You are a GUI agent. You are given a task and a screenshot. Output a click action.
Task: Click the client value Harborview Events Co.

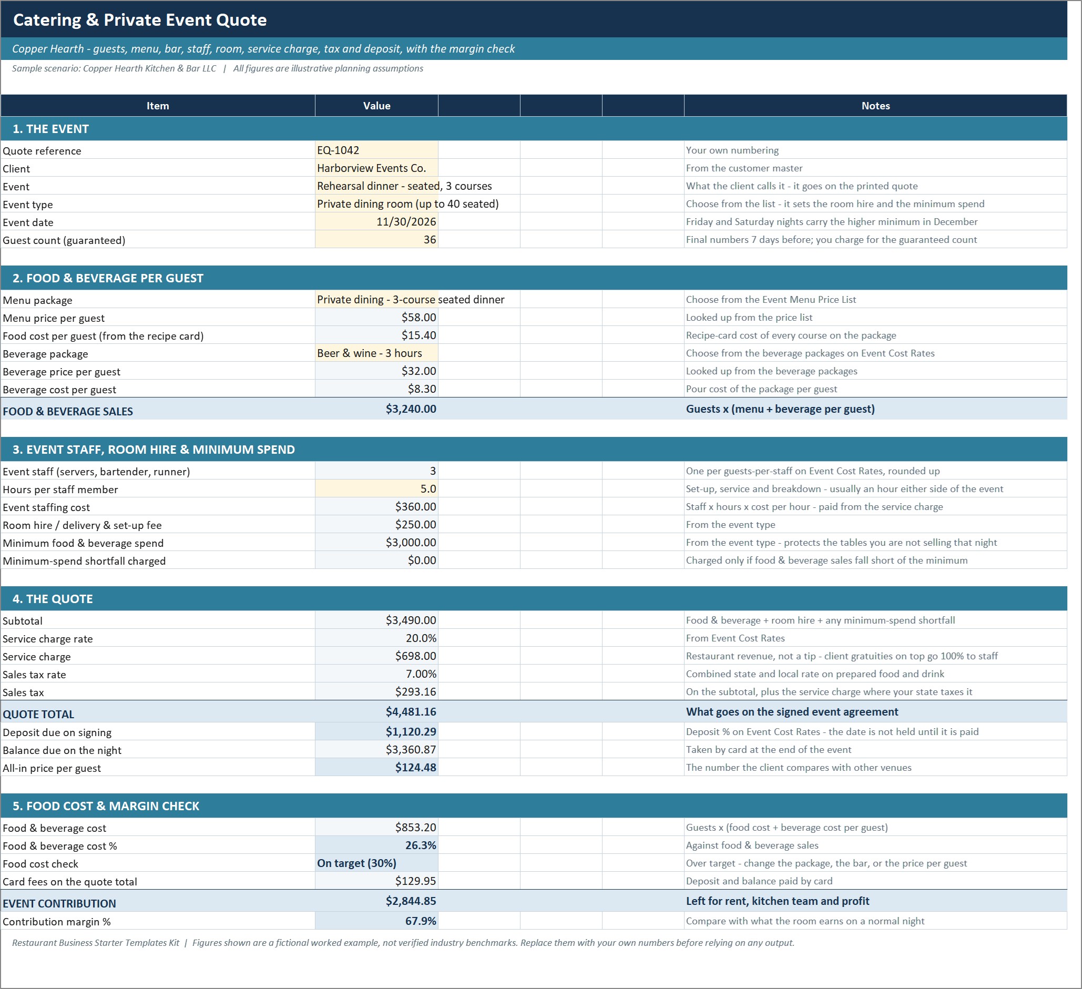[376, 168]
